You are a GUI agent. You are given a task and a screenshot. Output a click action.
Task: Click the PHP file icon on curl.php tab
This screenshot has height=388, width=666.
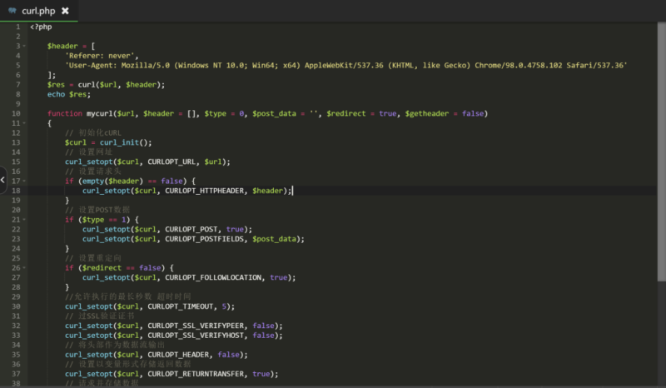[x=12, y=11]
